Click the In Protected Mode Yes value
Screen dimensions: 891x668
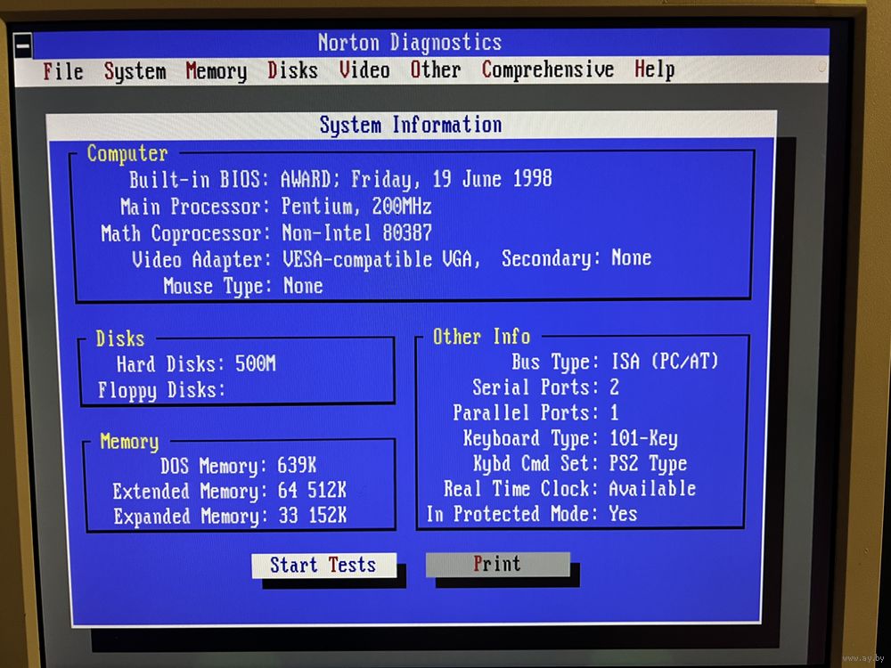(623, 514)
